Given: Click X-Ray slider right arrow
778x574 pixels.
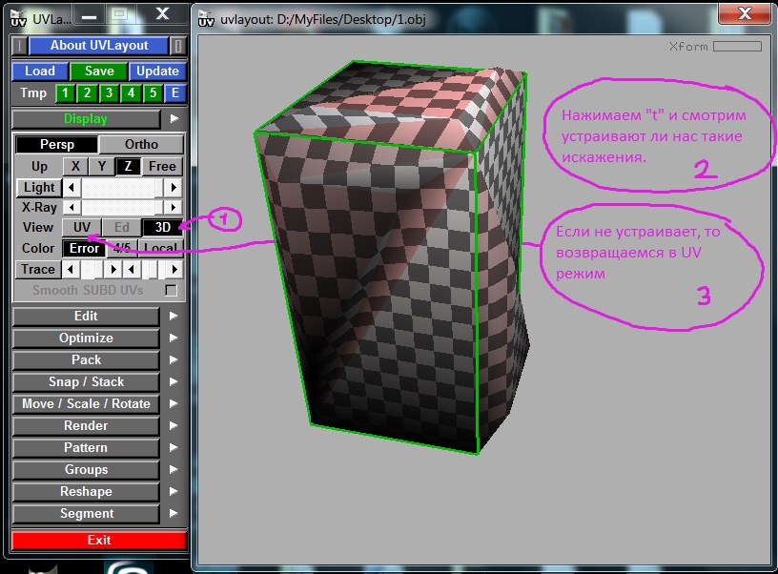Looking at the screenshot, I should pyautogui.click(x=174, y=208).
